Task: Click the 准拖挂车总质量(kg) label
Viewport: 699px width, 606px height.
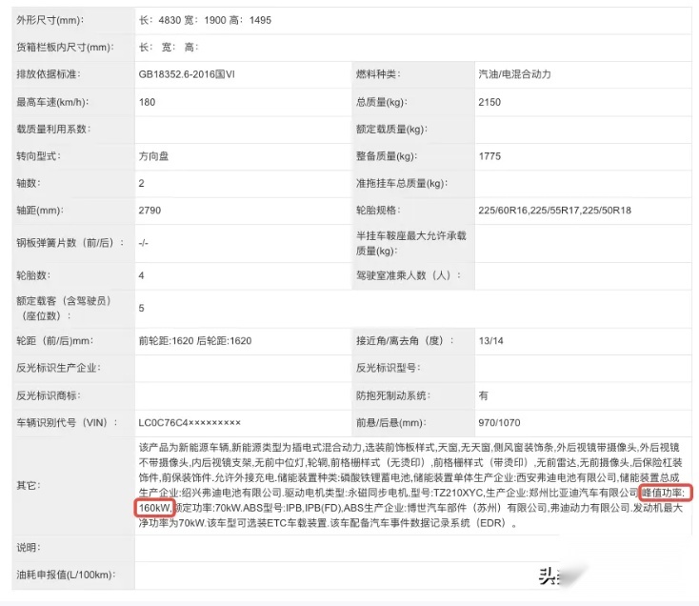Action: (x=402, y=183)
